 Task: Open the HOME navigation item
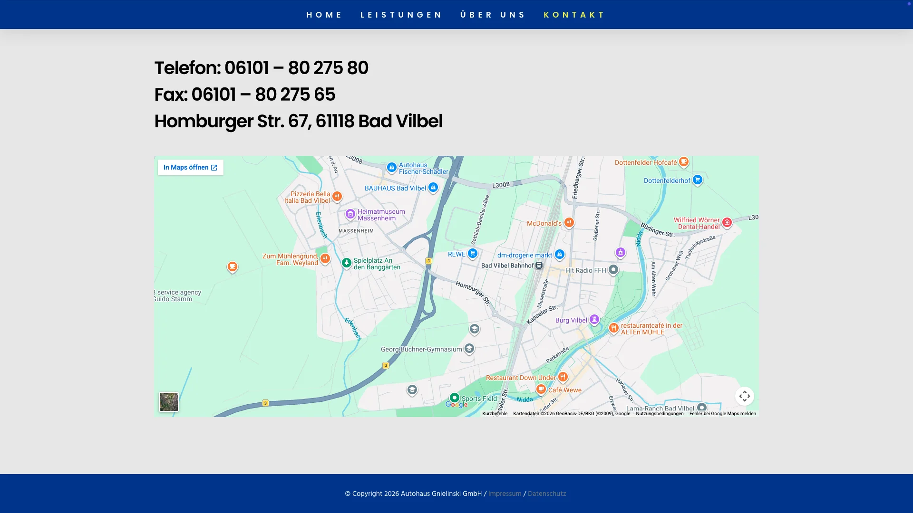coord(324,15)
